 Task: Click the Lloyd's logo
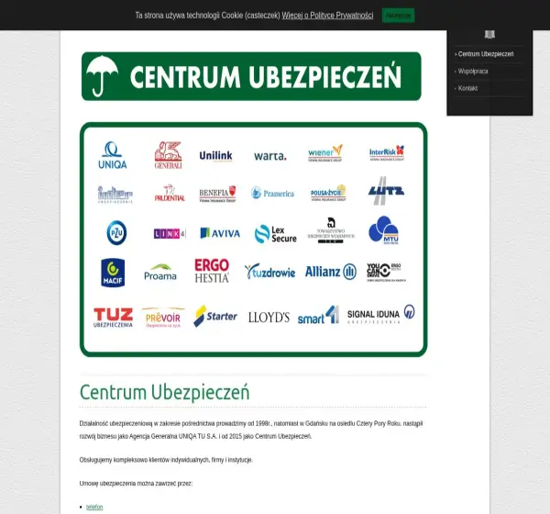[x=269, y=318]
